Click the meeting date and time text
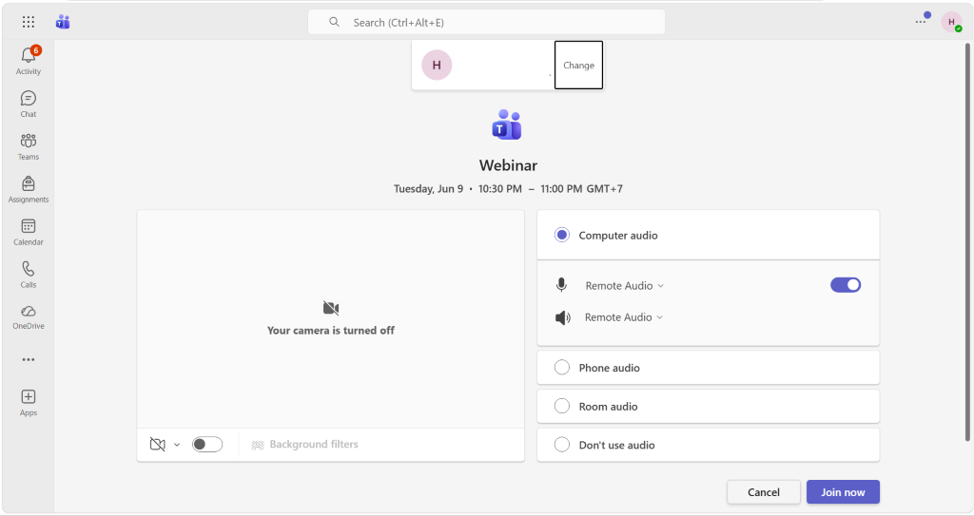This screenshot has width=974, height=516. [508, 189]
